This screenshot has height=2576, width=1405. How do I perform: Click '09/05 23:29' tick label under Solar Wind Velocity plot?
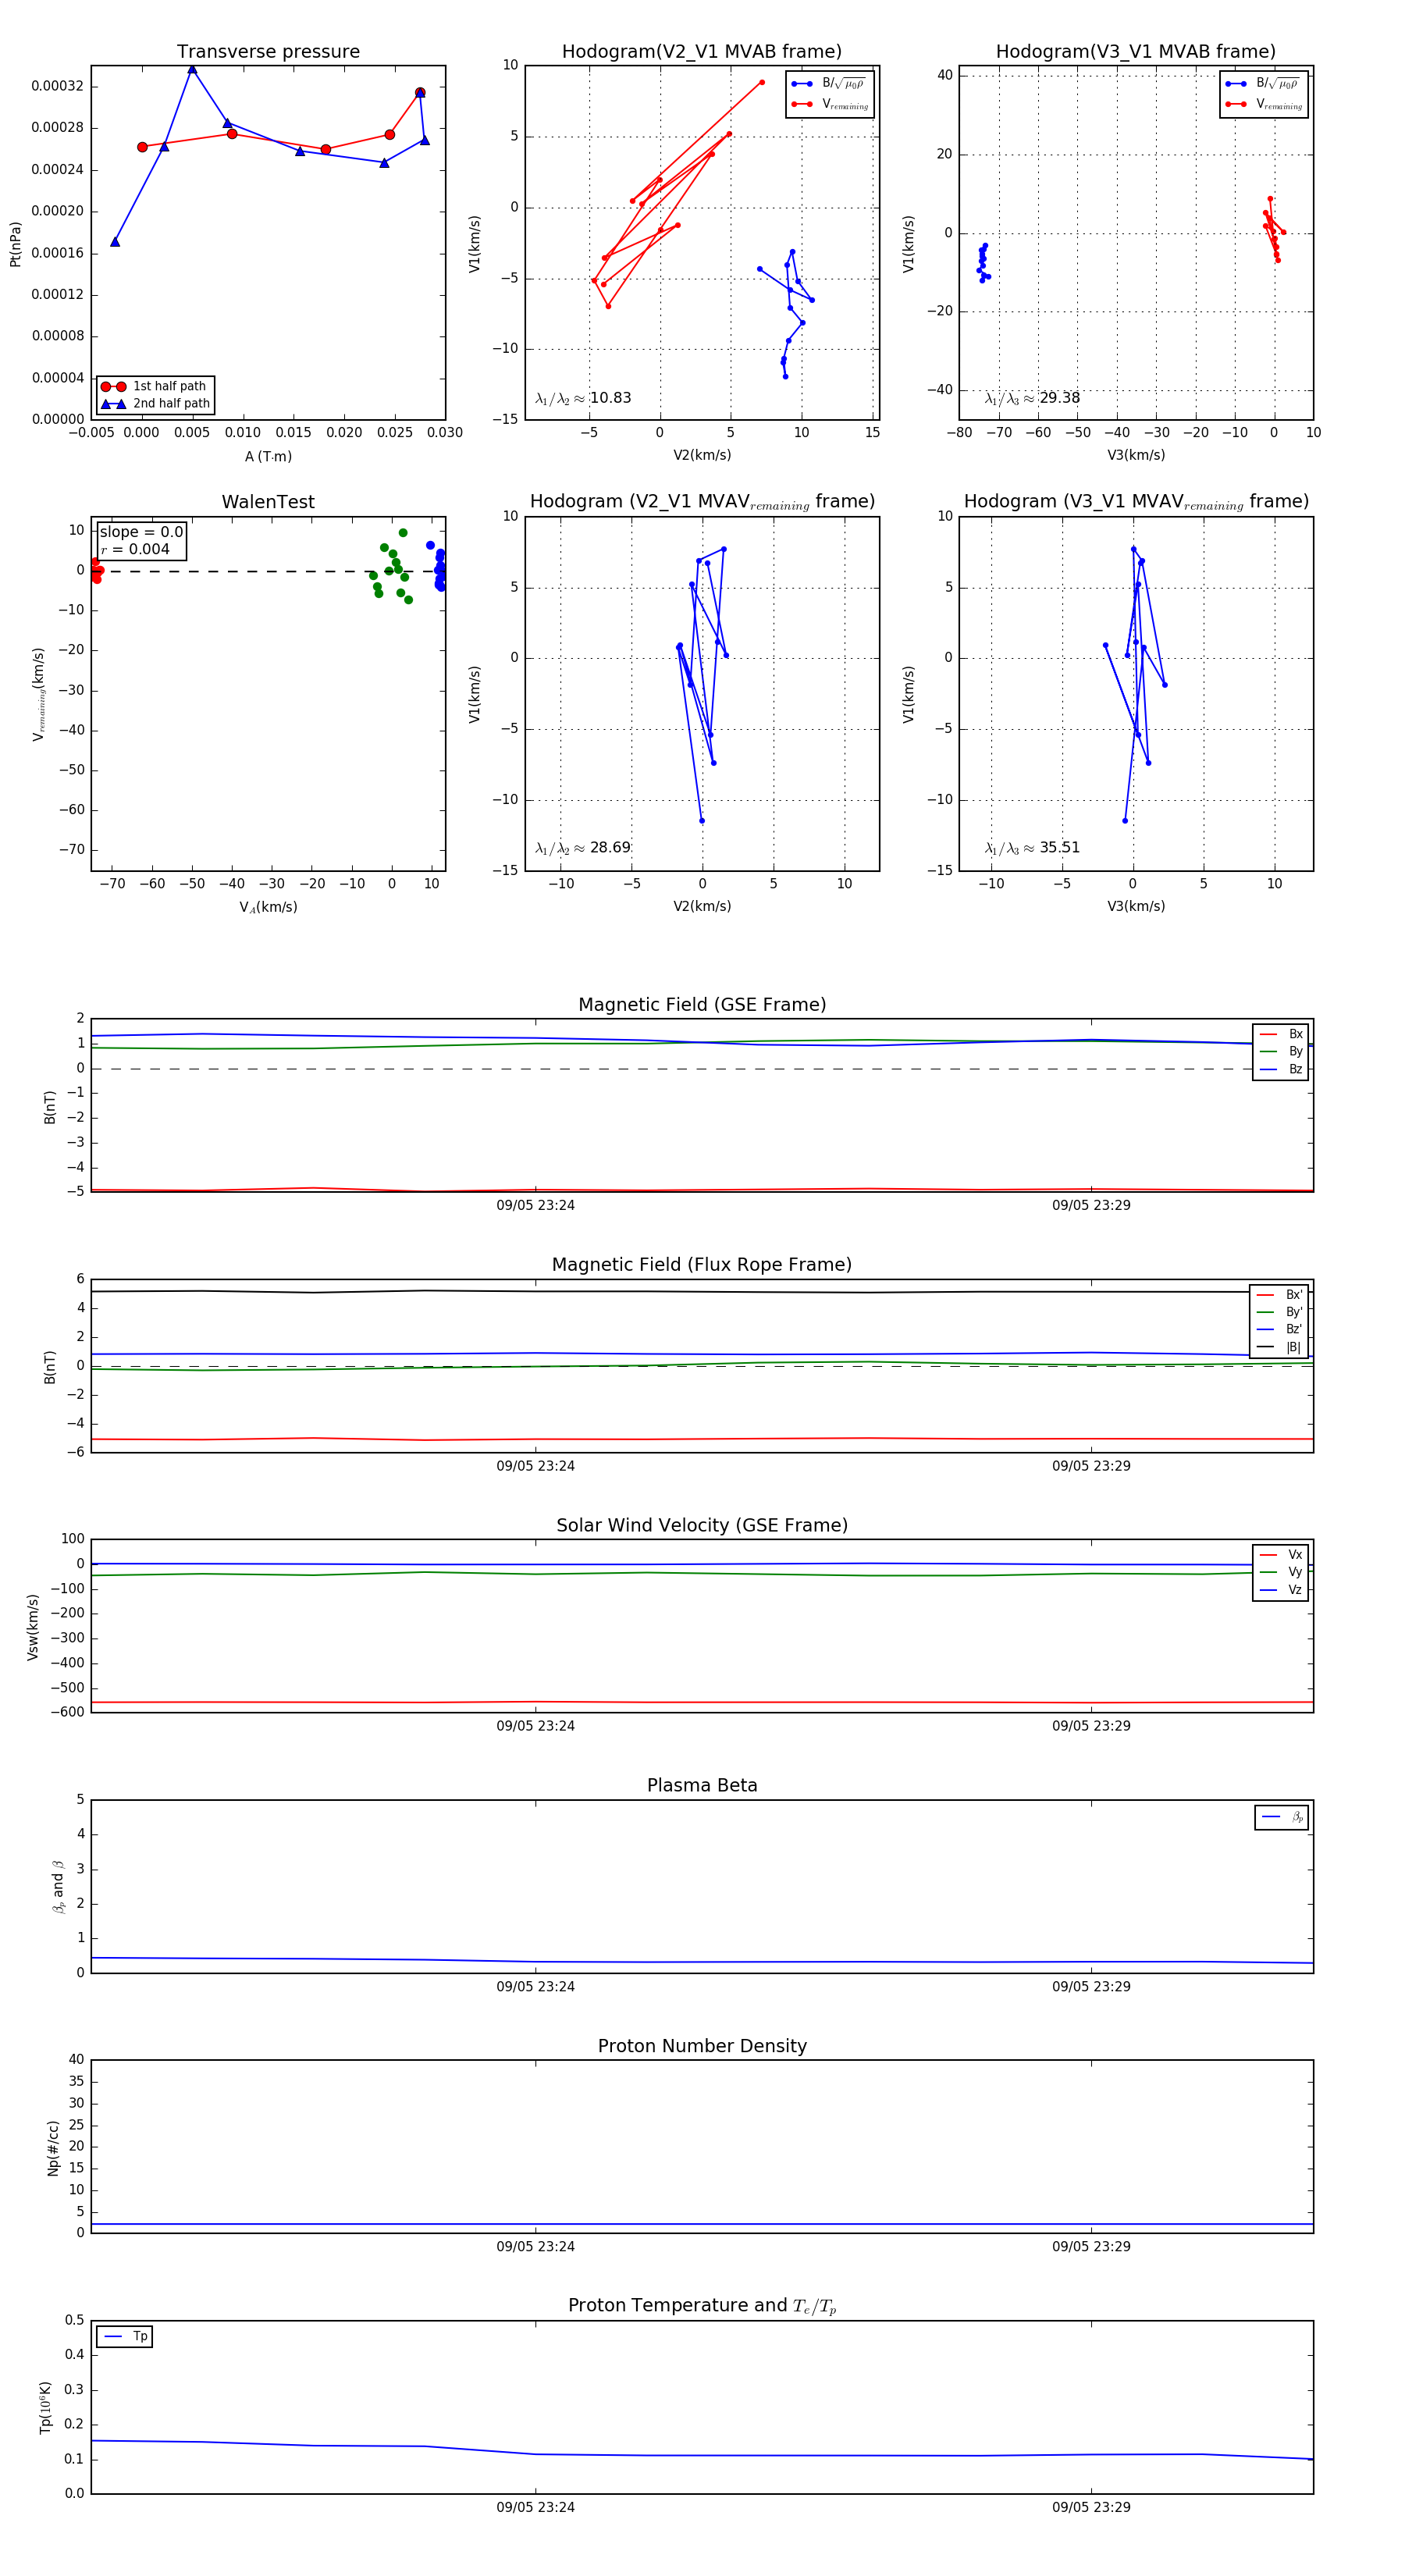[1091, 1726]
